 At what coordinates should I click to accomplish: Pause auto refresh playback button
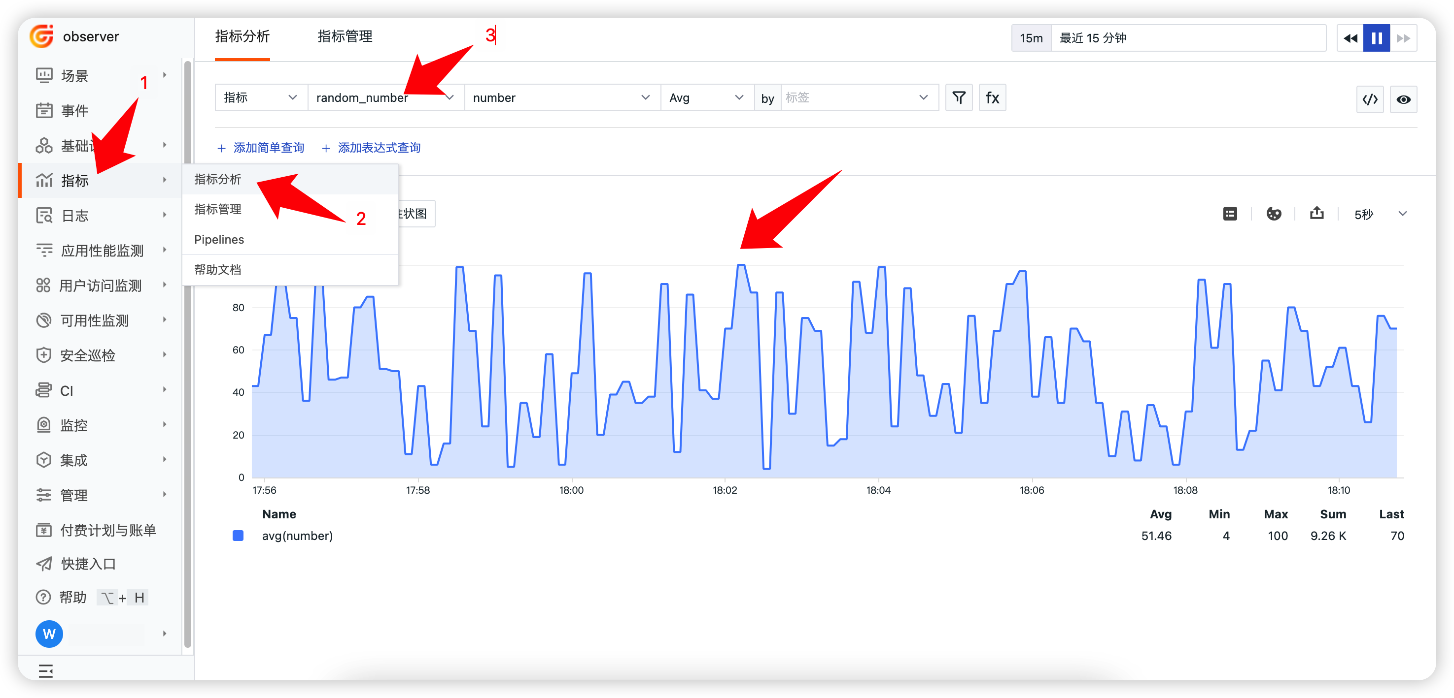1376,38
